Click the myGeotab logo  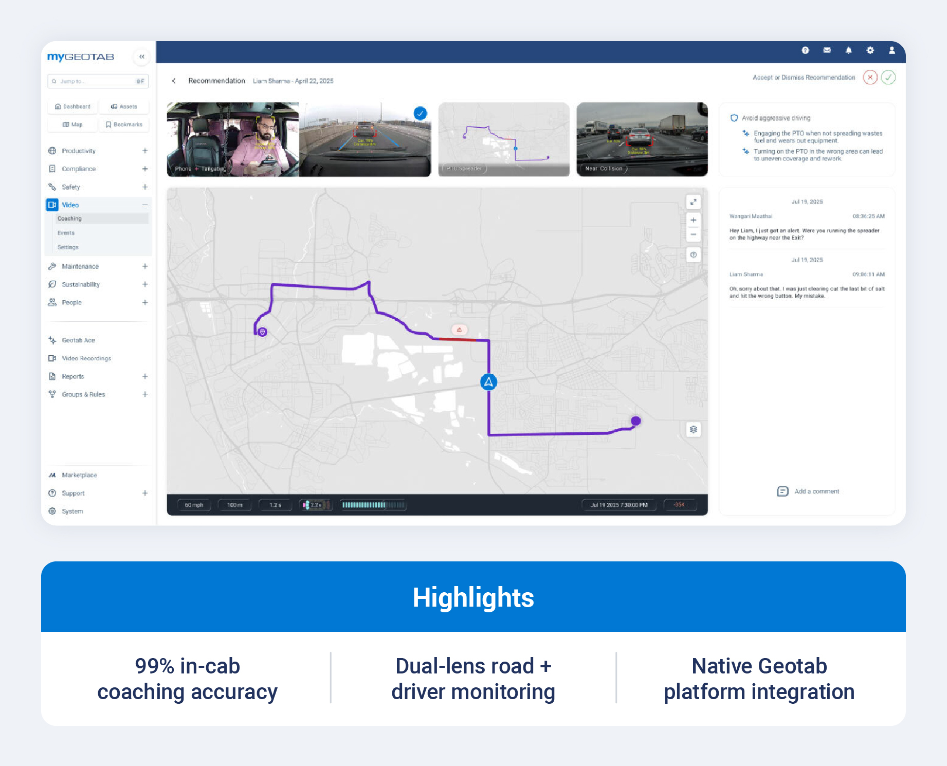click(x=80, y=57)
